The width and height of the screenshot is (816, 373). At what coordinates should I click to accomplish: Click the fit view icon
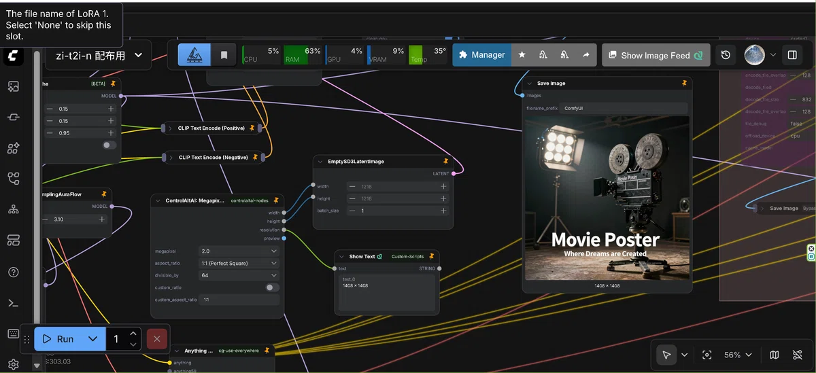(x=707, y=355)
